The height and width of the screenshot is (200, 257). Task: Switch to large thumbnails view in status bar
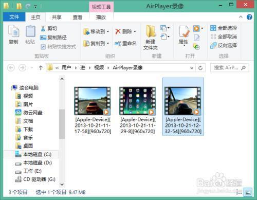click(x=248, y=192)
